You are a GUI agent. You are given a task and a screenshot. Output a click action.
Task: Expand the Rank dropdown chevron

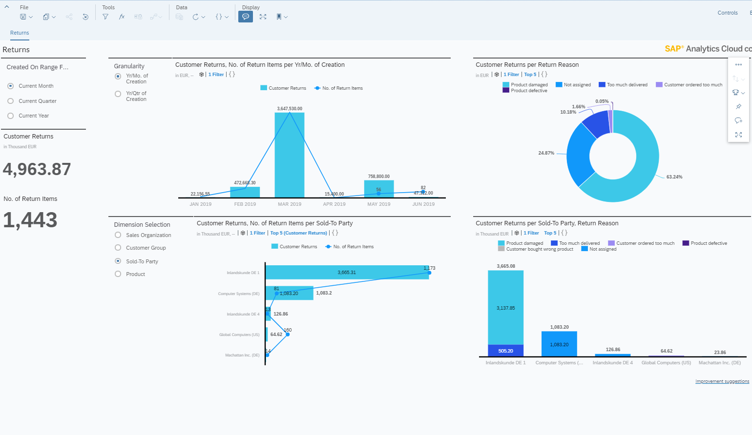coord(743,93)
